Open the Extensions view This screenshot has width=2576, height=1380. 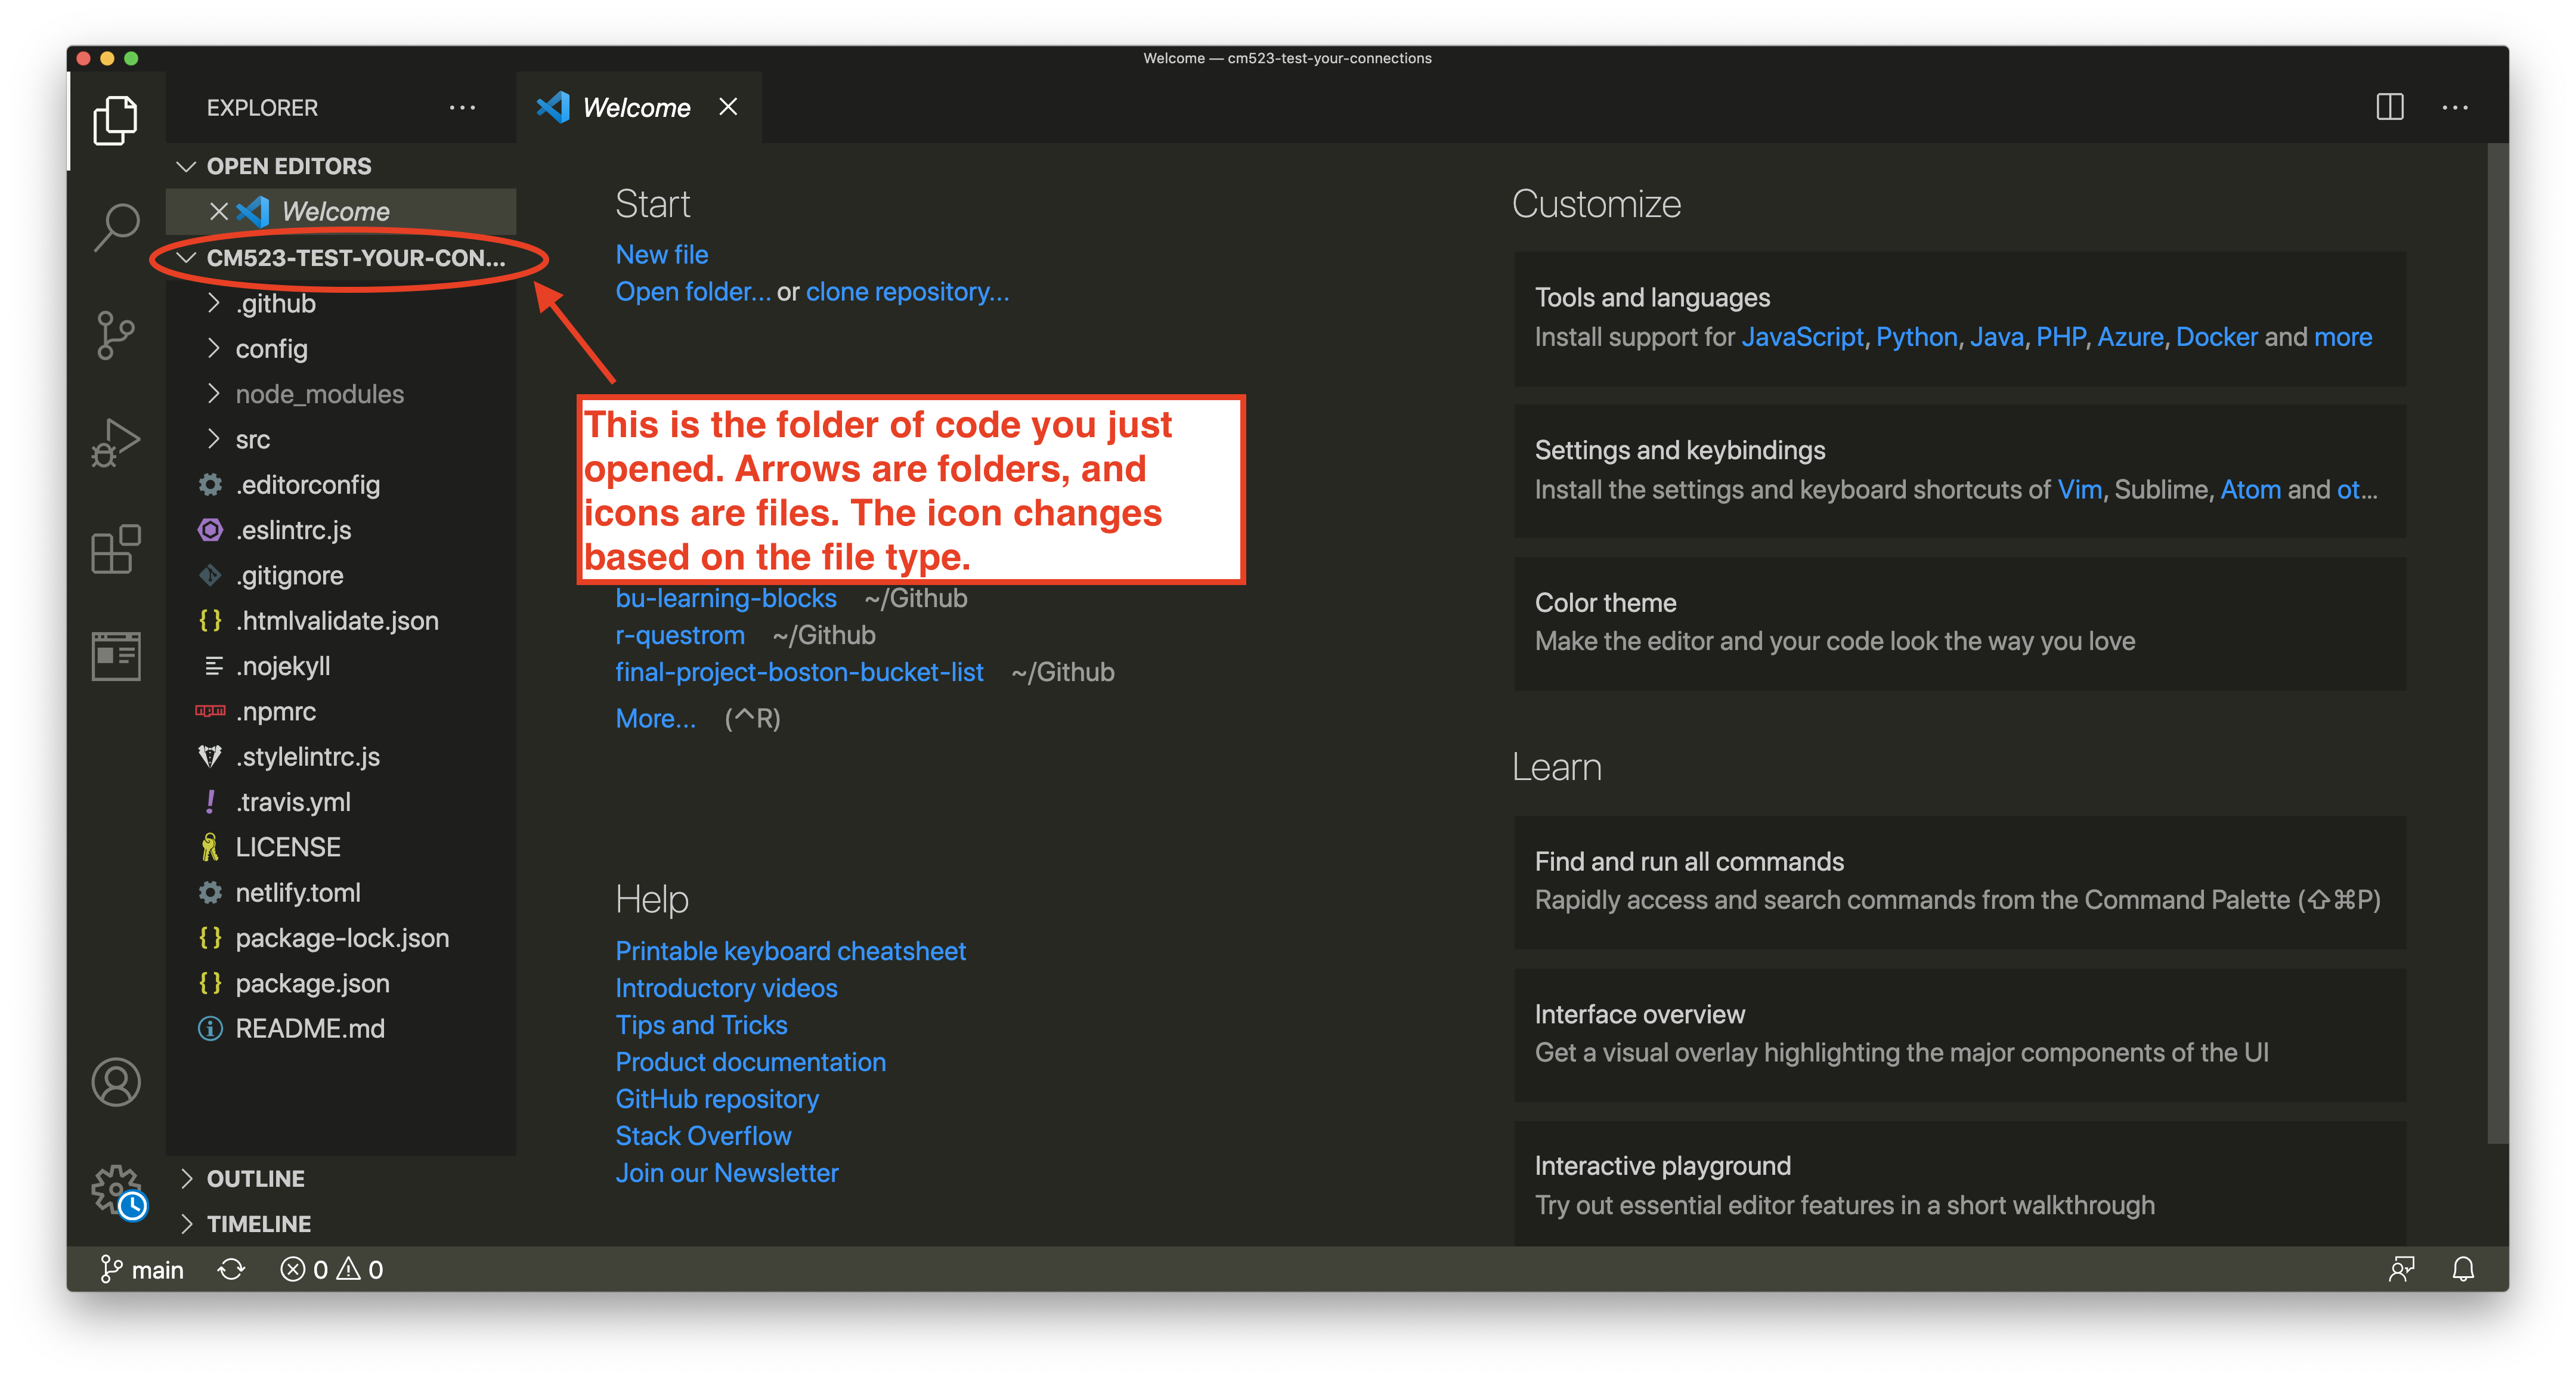click(x=116, y=550)
